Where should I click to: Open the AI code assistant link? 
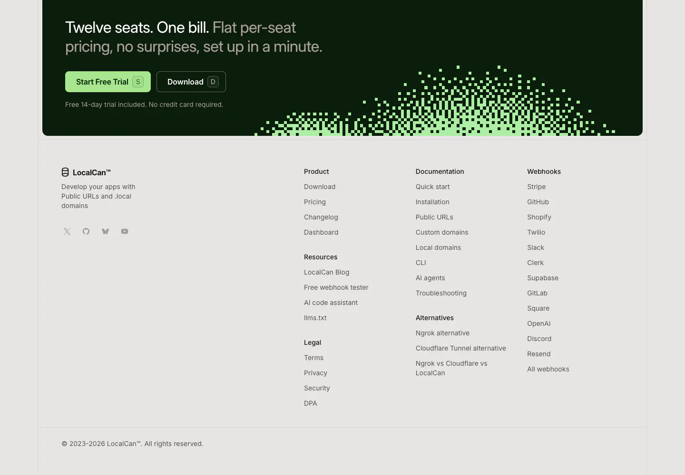click(x=331, y=303)
